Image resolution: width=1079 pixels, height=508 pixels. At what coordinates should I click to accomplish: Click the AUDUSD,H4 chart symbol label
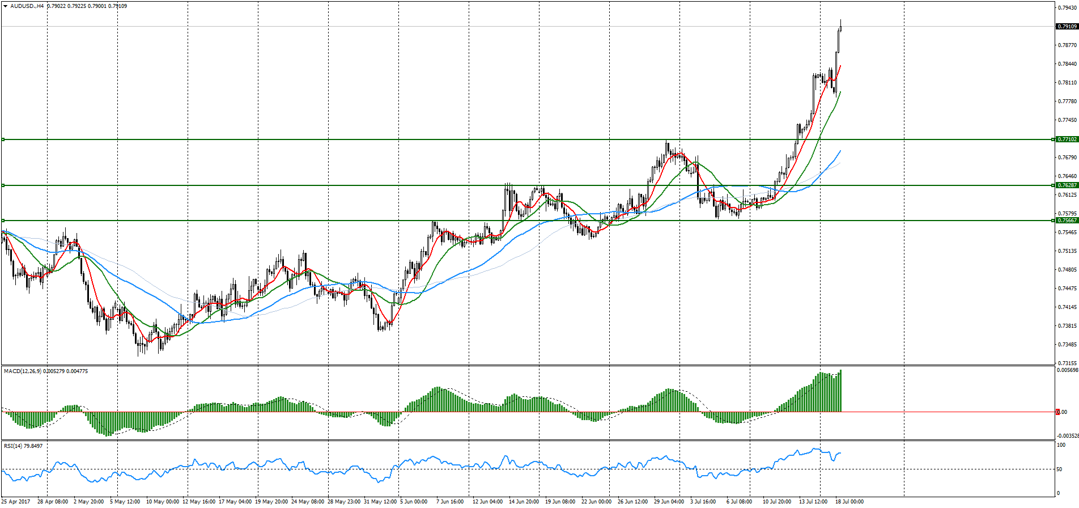tap(27, 6)
